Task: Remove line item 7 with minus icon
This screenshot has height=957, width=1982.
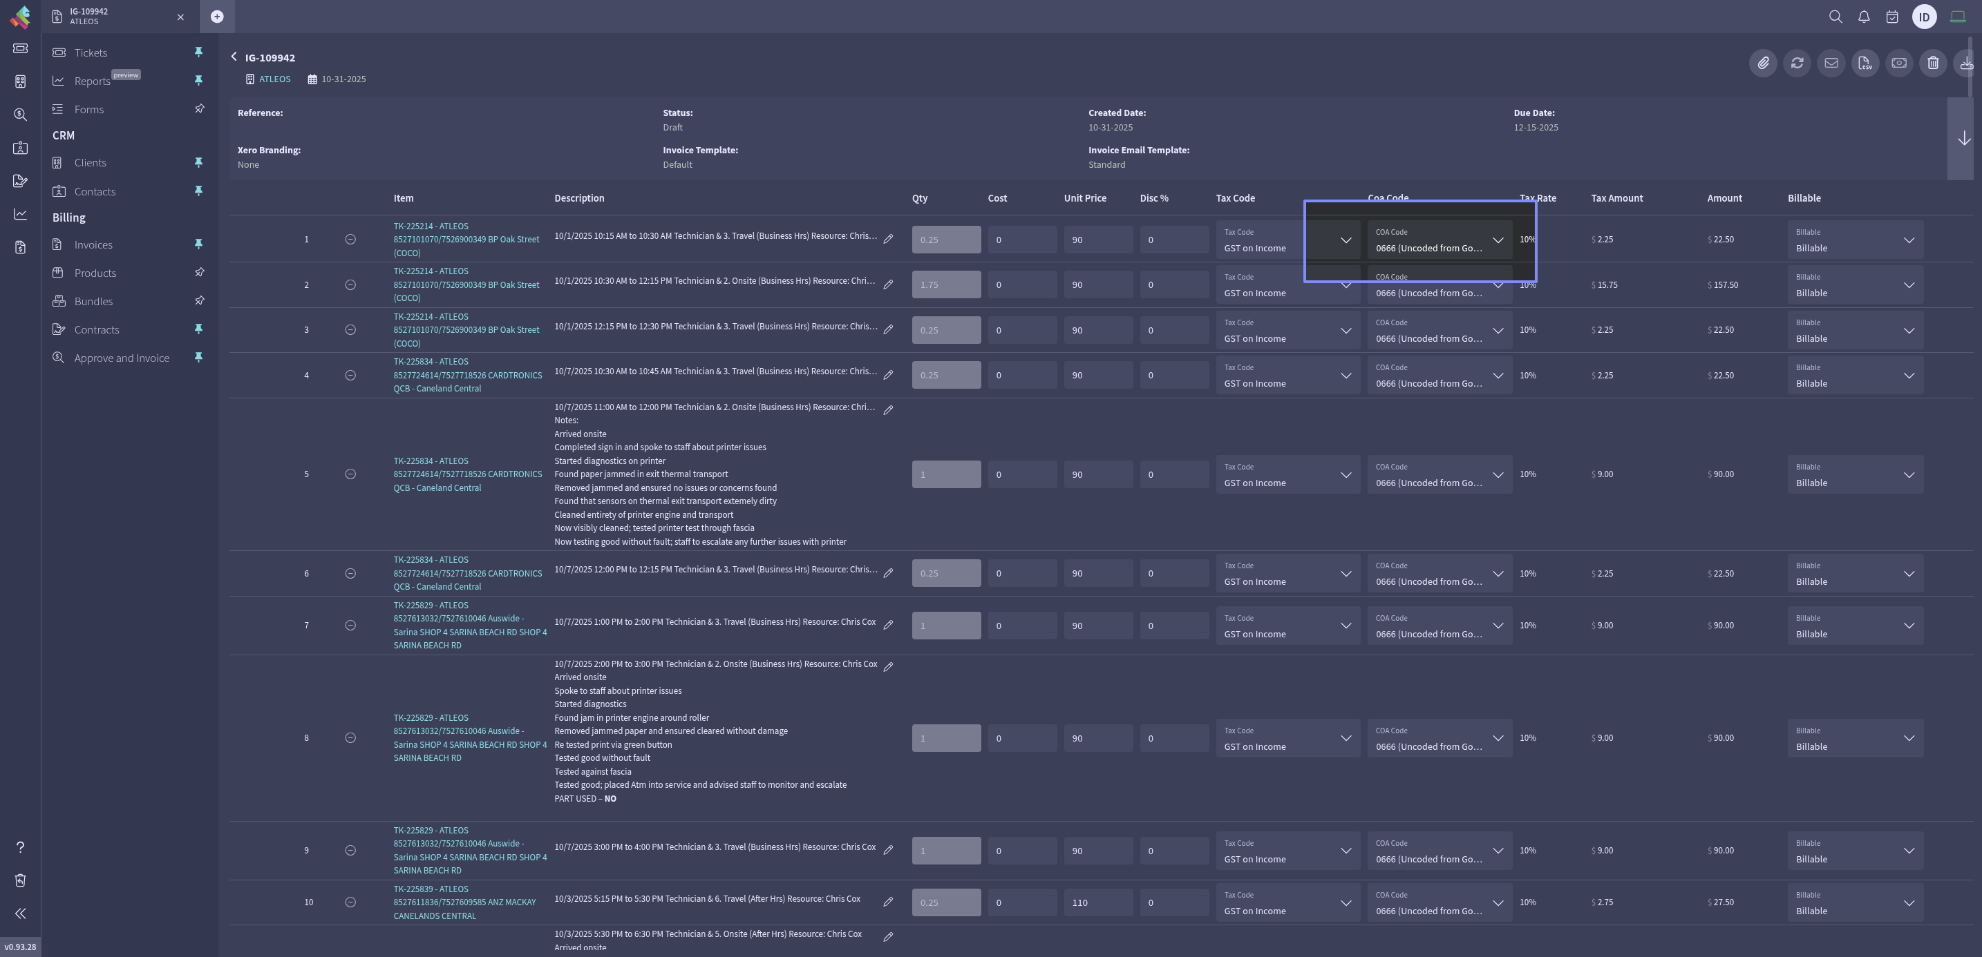Action: pos(350,625)
